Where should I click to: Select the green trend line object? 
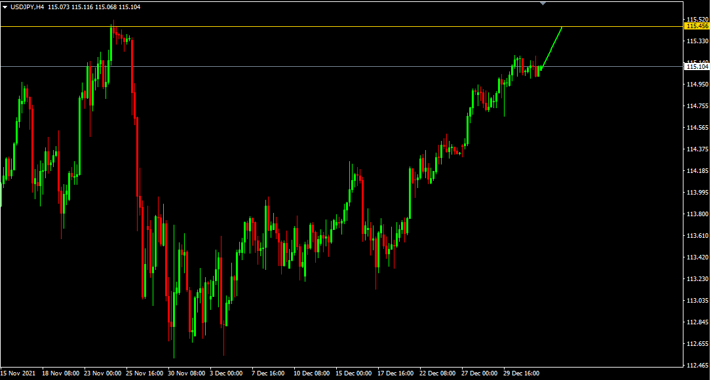[x=551, y=47]
